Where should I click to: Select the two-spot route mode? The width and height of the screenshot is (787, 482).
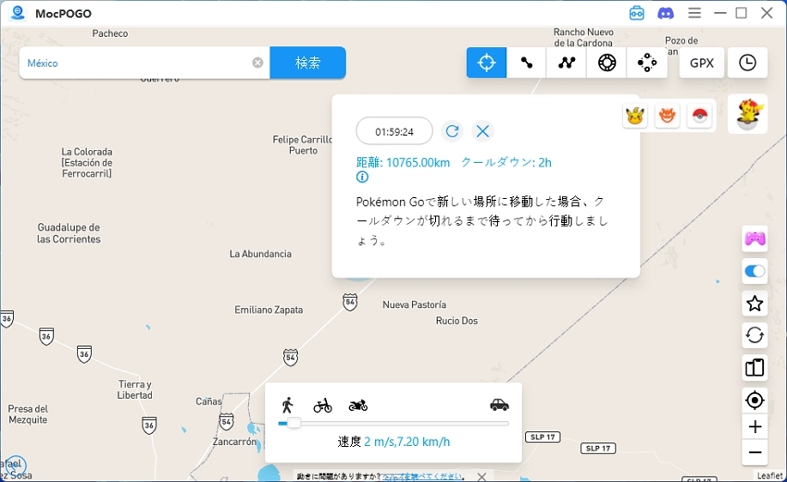click(x=527, y=63)
